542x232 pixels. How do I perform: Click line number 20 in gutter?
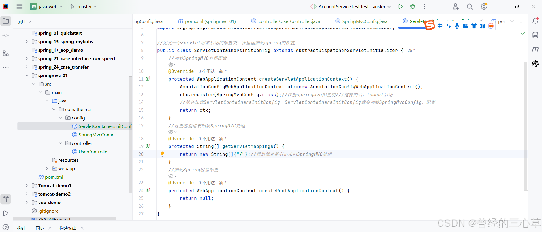coord(141,154)
